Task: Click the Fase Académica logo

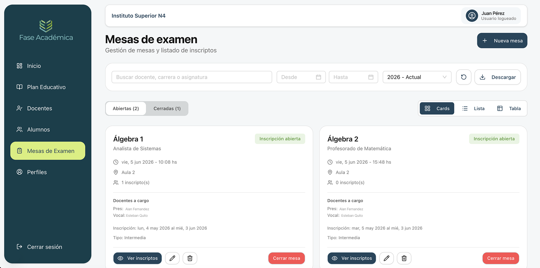Action: [46, 30]
